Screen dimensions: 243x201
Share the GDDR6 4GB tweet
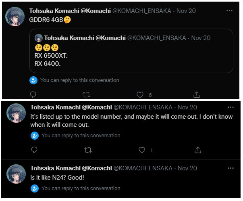tap(197, 95)
